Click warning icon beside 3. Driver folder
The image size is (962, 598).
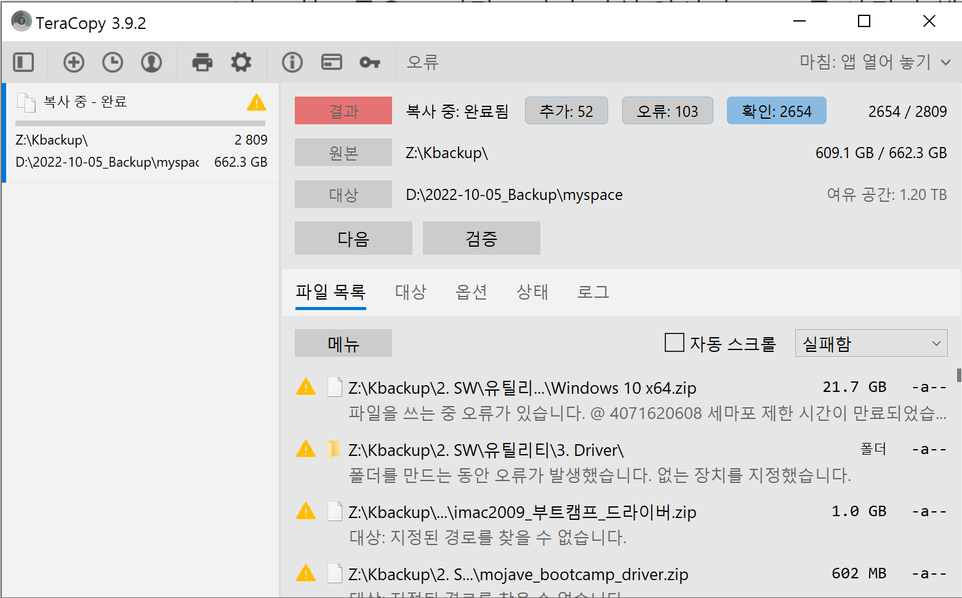(x=306, y=449)
